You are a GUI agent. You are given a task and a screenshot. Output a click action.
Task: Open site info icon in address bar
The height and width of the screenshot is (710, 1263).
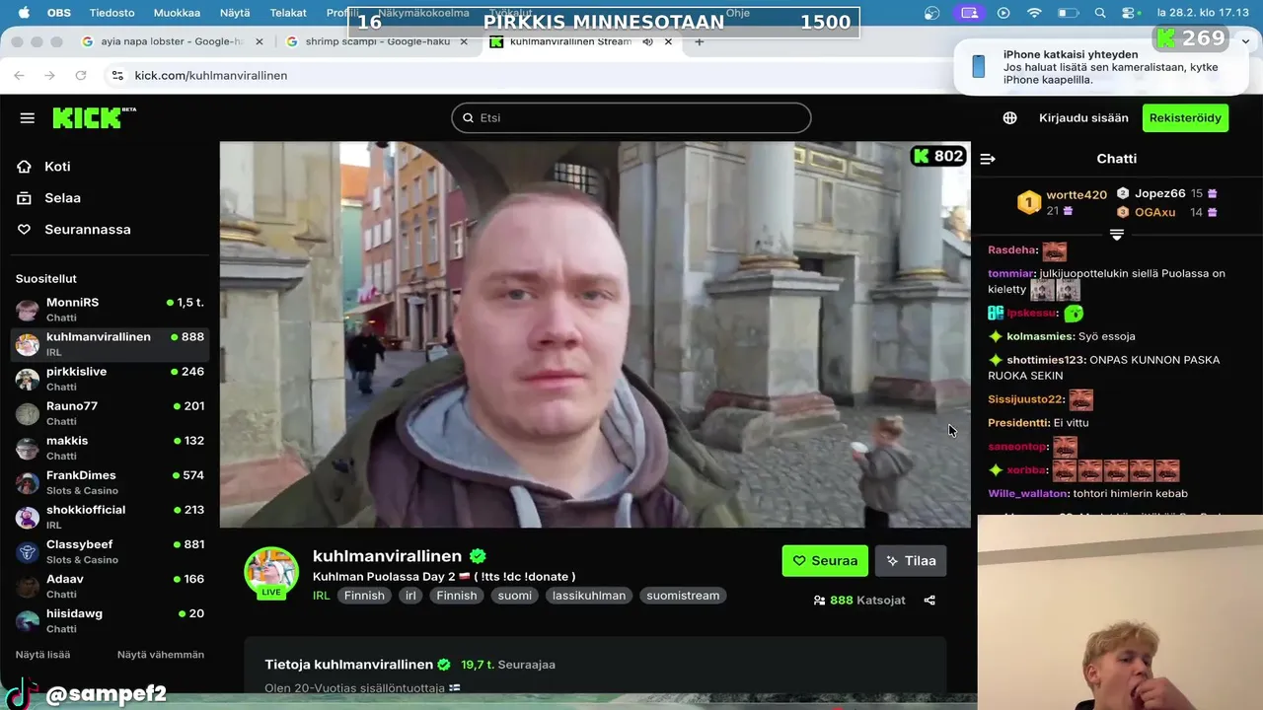(117, 76)
